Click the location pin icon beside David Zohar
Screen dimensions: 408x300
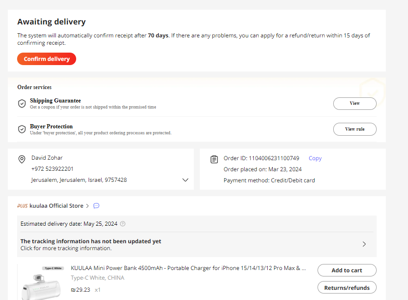22,159
